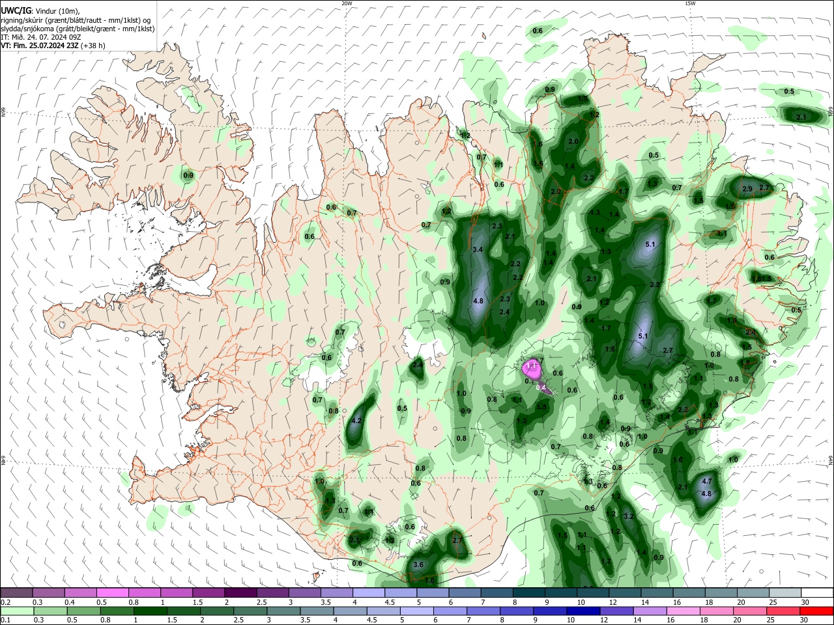This screenshot has width=834, height=625.
Task: Click the light purple rain swatch labeled 14
Action: click(x=650, y=611)
